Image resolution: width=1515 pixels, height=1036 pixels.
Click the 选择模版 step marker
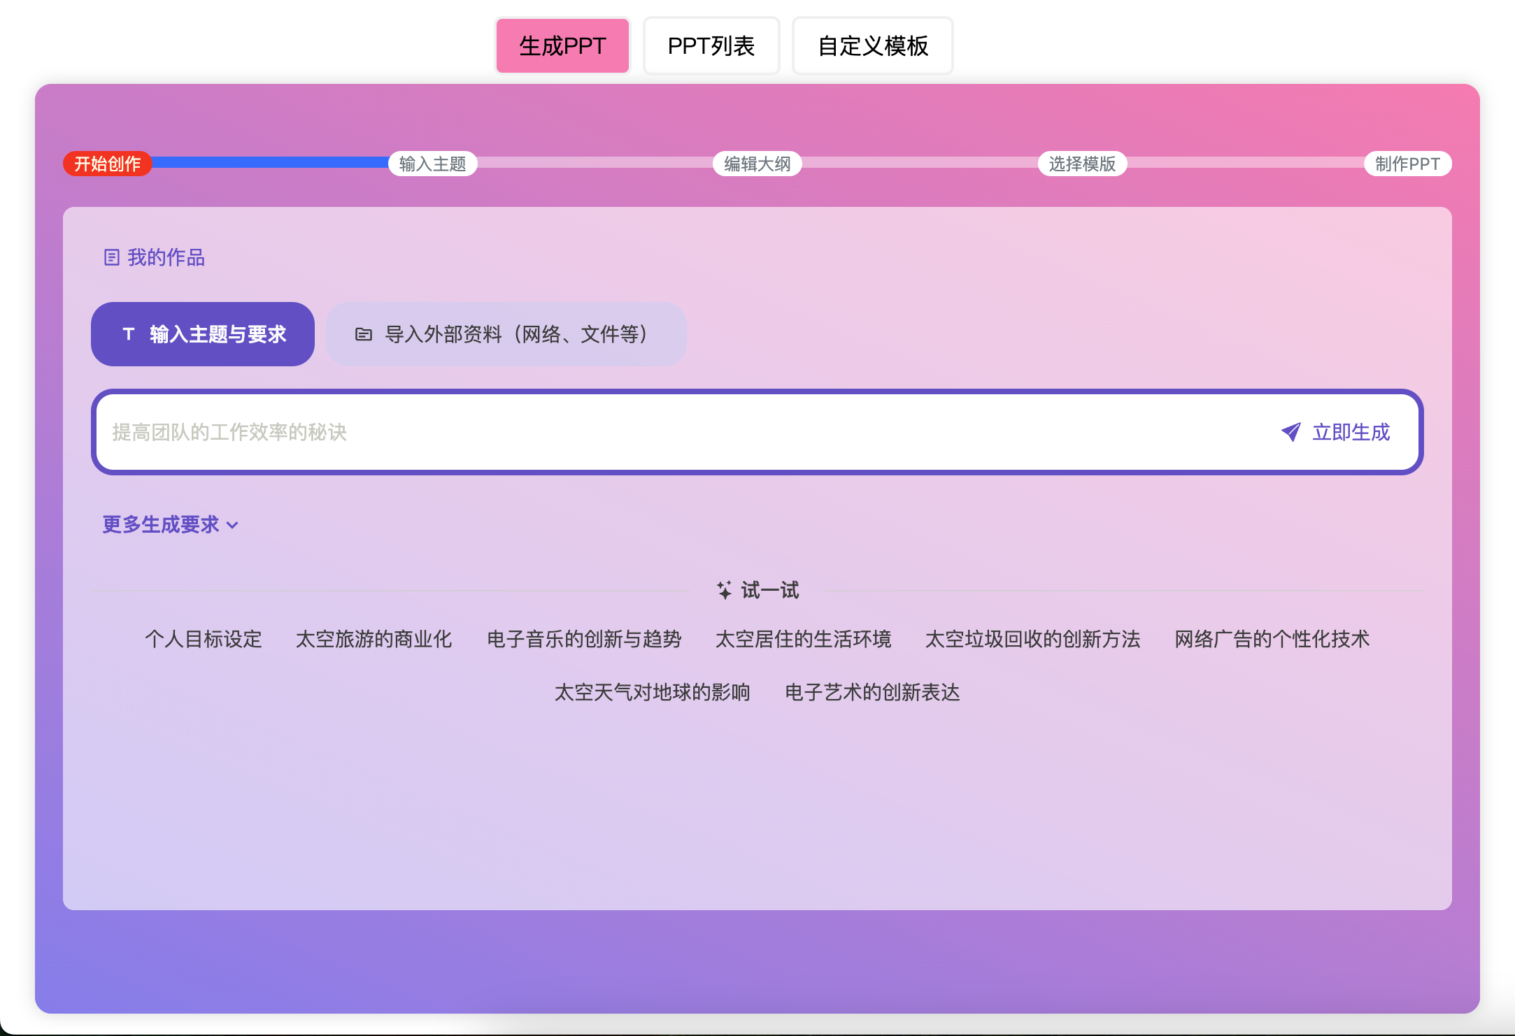point(1082,164)
